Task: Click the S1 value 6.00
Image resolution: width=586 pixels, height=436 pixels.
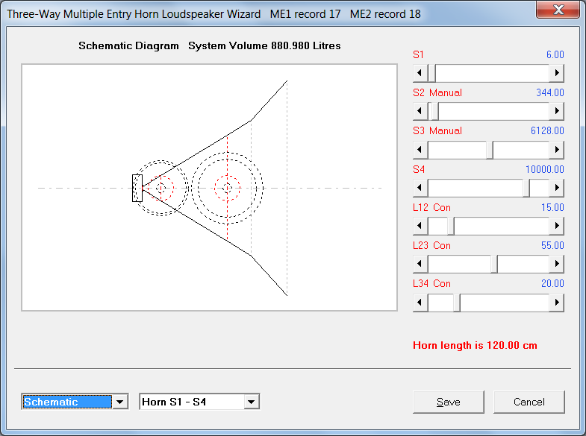Action: [x=555, y=54]
